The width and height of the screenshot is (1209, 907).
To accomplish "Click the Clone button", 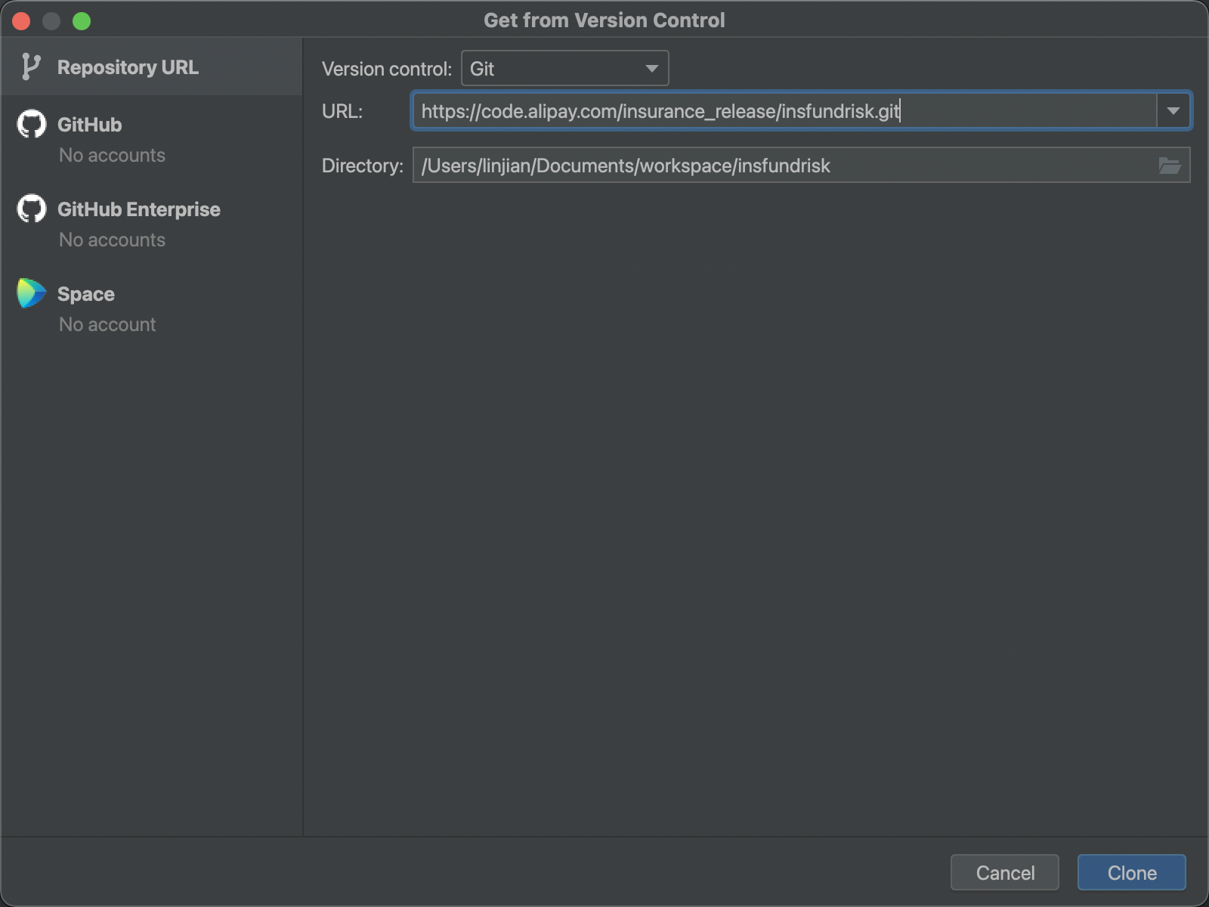I will click(x=1131, y=873).
